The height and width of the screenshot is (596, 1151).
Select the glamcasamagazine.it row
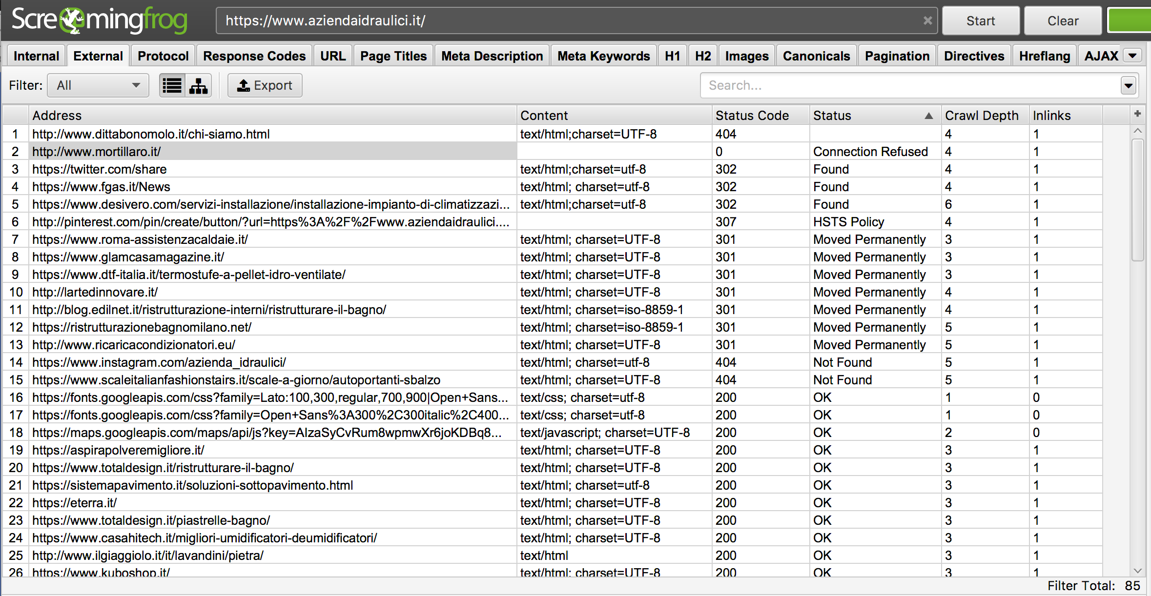(553, 257)
